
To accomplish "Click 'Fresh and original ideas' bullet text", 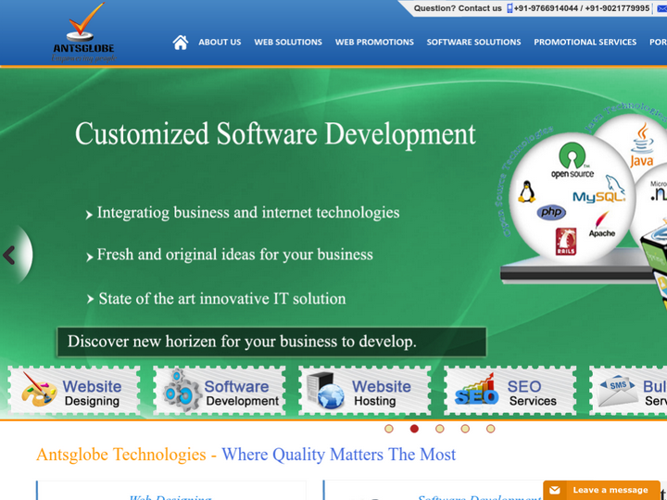I will (234, 255).
